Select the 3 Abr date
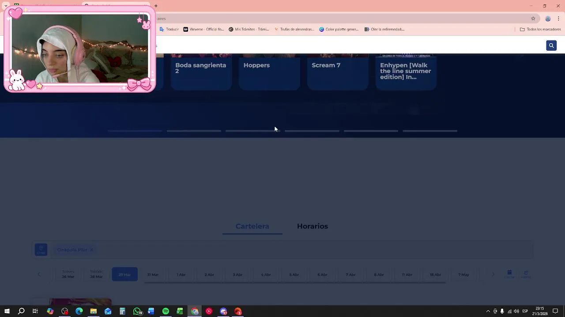The image size is (565, 317). [237, 274]
